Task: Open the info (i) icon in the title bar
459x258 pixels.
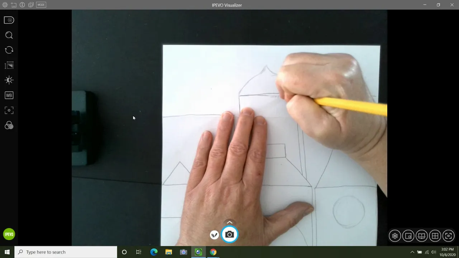Action: [22, 5]
